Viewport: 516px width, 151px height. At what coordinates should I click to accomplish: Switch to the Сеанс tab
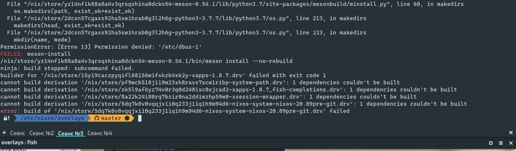[17, 133]
